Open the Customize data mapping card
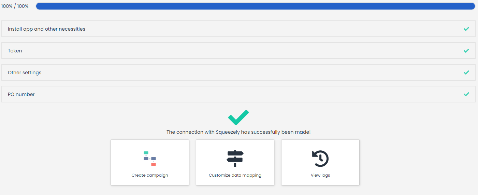This screenshot has height=195, width=478. (x=235, y=163)
